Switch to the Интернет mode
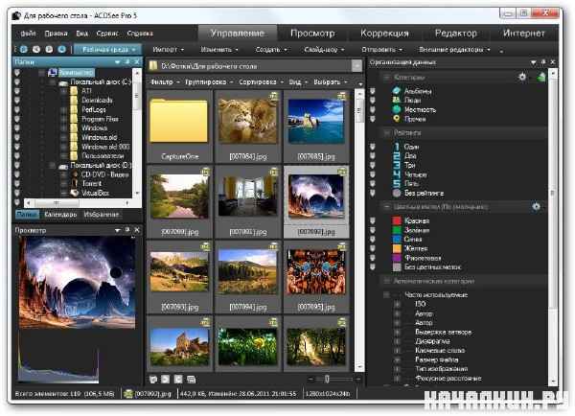The width and height of the screenshot is (575, 416). (523, 33)
